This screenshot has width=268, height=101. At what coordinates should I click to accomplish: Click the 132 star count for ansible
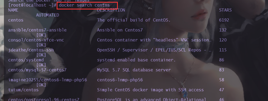(x=223, y=30)
